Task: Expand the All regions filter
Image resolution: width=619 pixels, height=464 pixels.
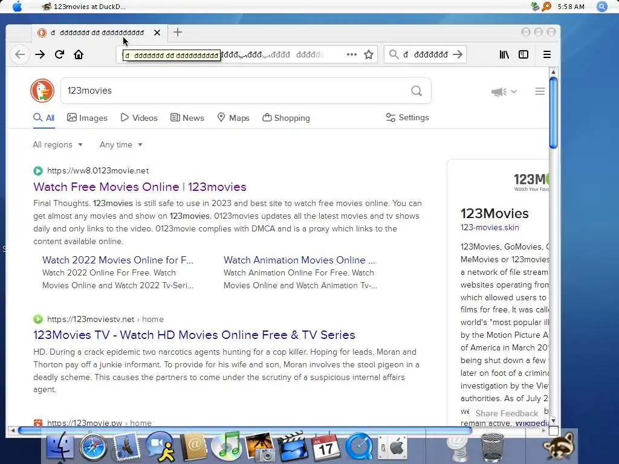Action: coord(57,145)
